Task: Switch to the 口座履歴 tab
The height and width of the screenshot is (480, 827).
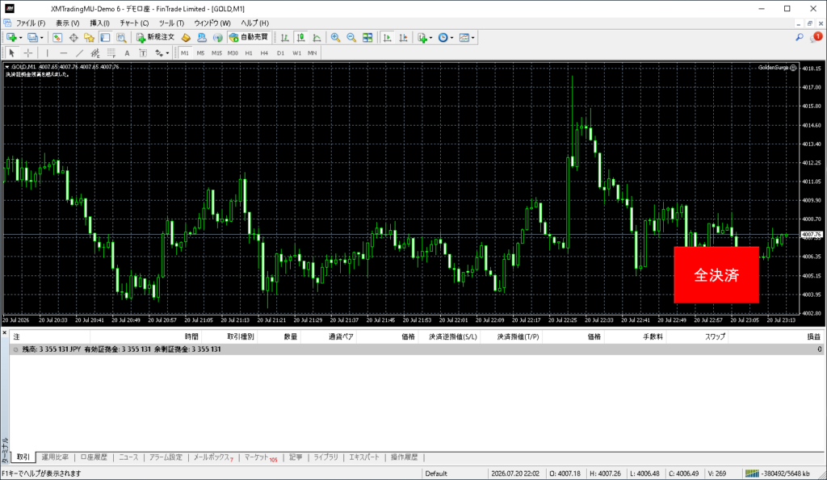Action: pyautogui.click(x=94, y=457)
